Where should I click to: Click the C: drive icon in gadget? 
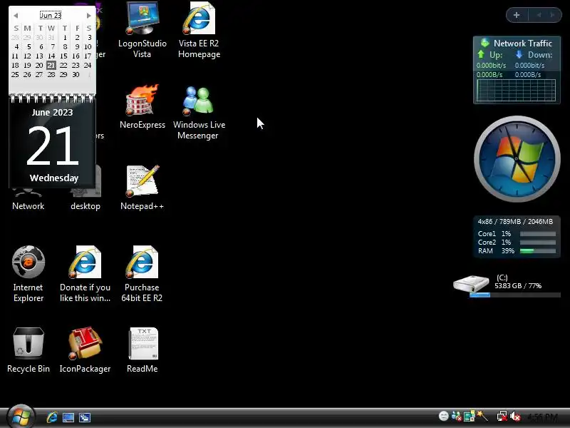coord(471,283)
